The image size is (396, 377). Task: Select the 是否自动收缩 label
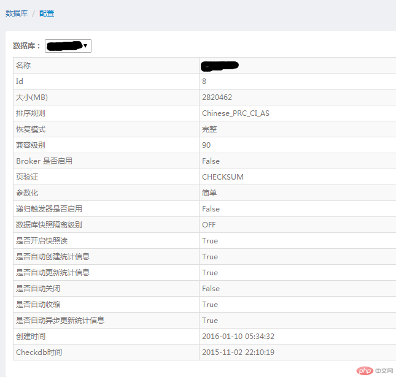38,305
